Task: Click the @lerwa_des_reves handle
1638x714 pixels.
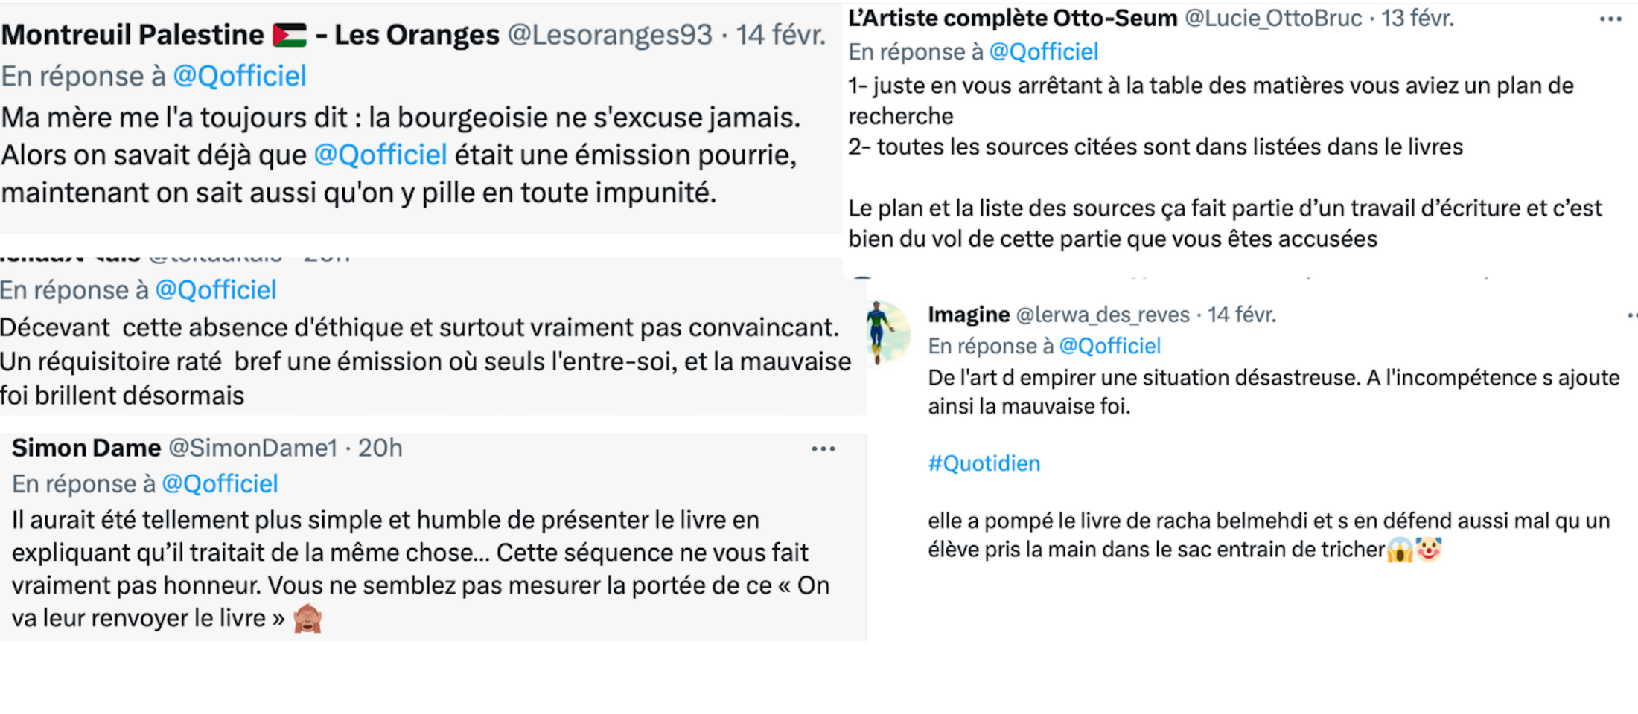Action: [x=1103, y=315]
